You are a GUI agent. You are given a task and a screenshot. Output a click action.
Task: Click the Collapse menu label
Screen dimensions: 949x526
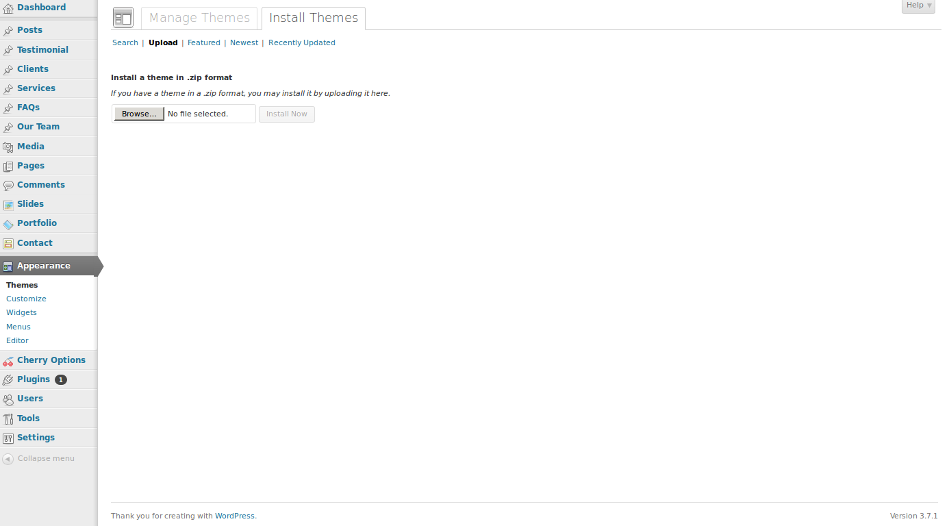(46, 459)
